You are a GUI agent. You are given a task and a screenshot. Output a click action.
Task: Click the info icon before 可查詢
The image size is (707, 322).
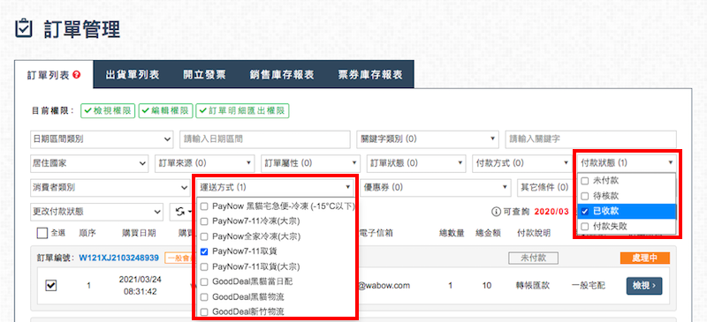click(x=497, y=211)
